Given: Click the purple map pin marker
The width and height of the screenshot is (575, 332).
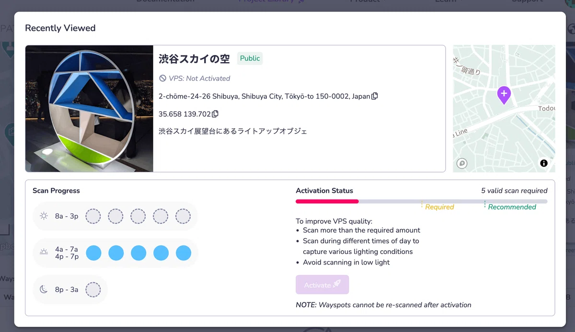Looking at the screenshot, I should 504,95.
